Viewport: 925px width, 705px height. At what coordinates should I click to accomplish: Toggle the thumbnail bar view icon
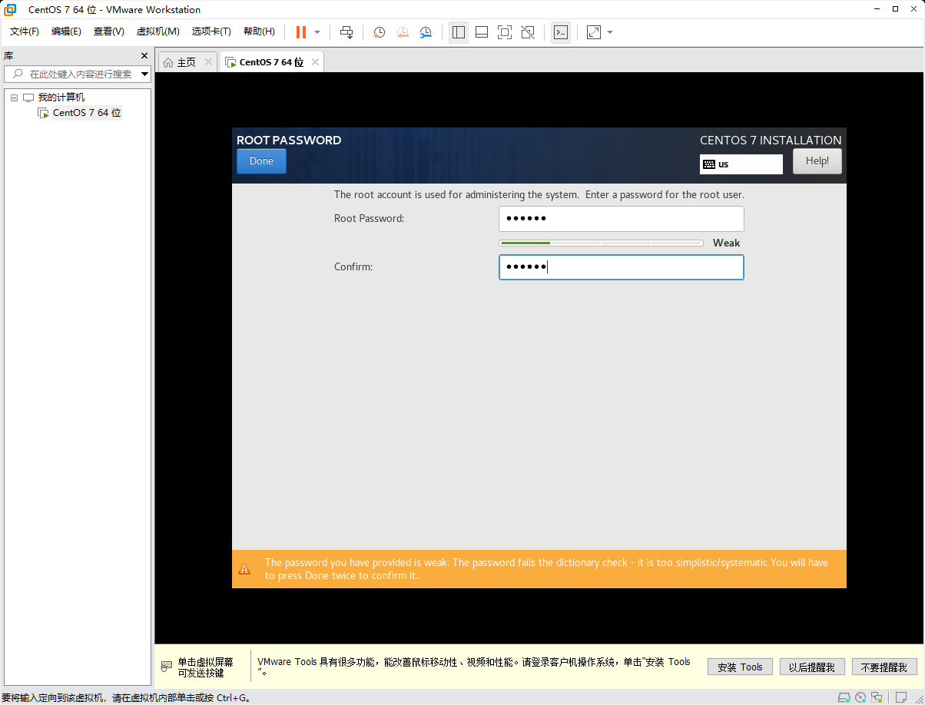coord(482,32)
